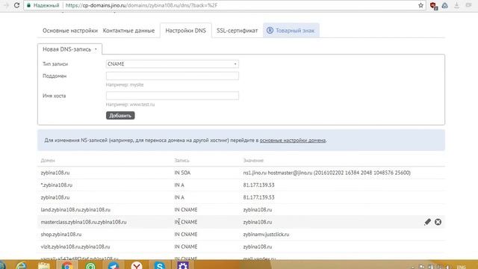Click the land.zybina108.ru.zybina108.ru entry
Viewport: 478px width, 269px height.
75,209
